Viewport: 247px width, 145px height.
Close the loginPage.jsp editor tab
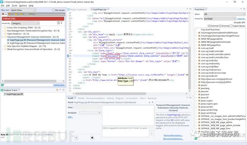[x=108, y=9]
